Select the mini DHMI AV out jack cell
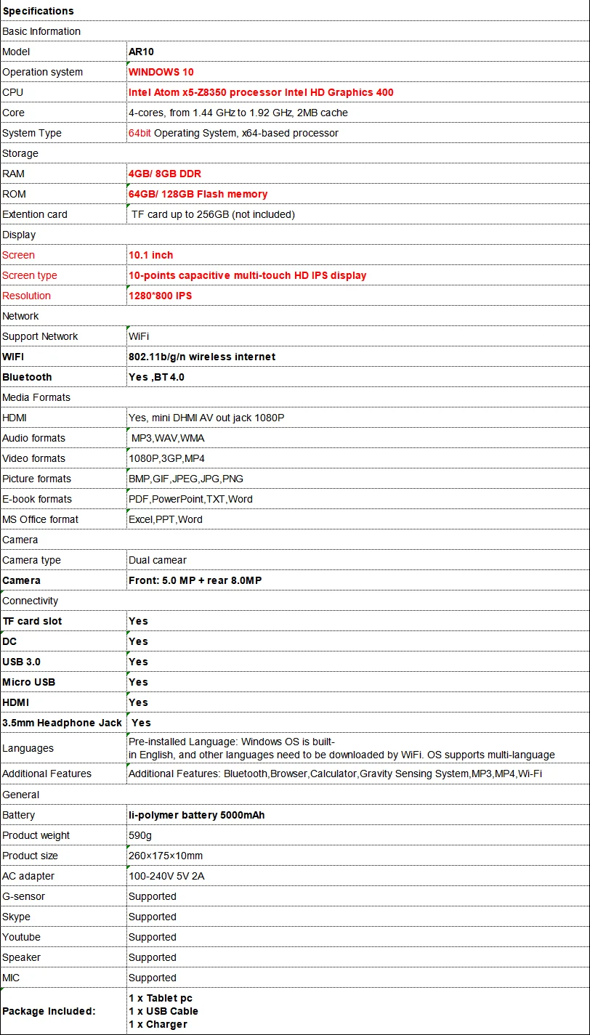This screenshot has width=590, height=1035. [x=357, y=418]
